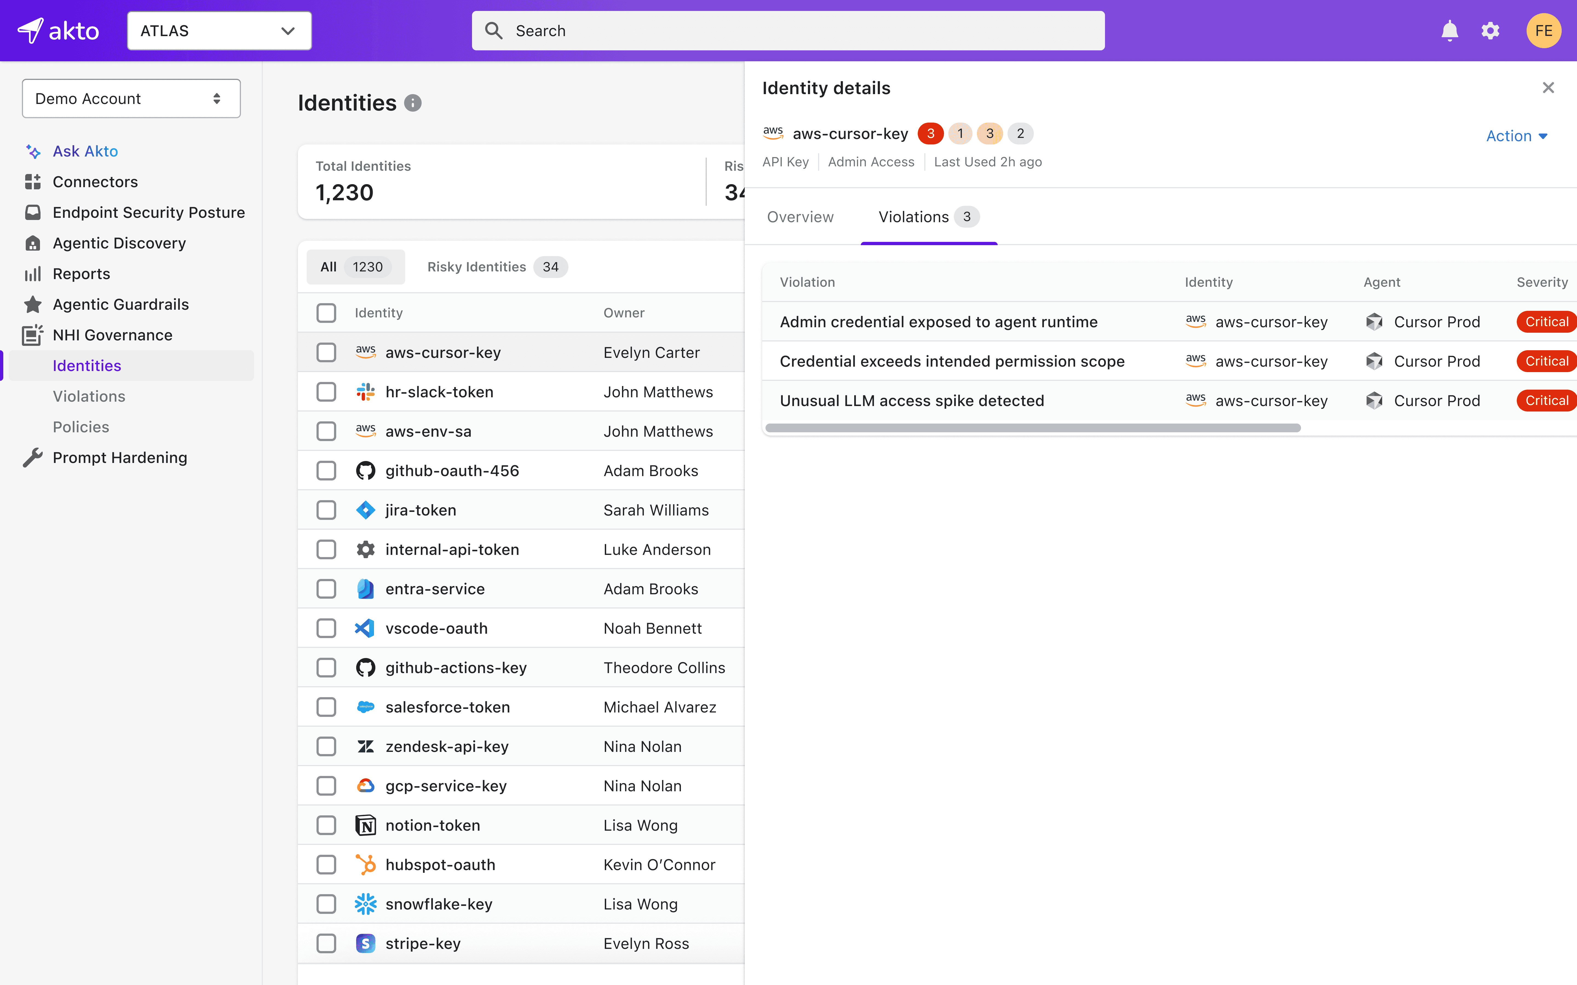The height and width of the screenshot is (985, 1577).
Task: Click the Snowflake icon for snowflake-key
Action: [x=366, y=904]
